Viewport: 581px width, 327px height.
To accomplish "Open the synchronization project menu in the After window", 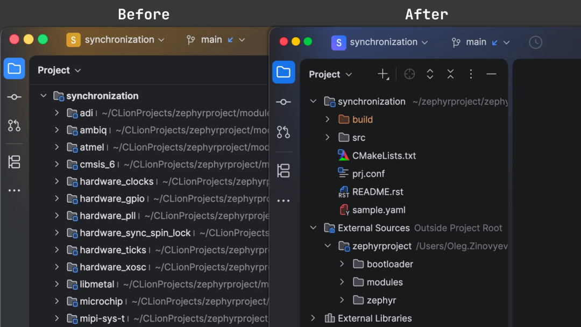I will coord(380,42).
